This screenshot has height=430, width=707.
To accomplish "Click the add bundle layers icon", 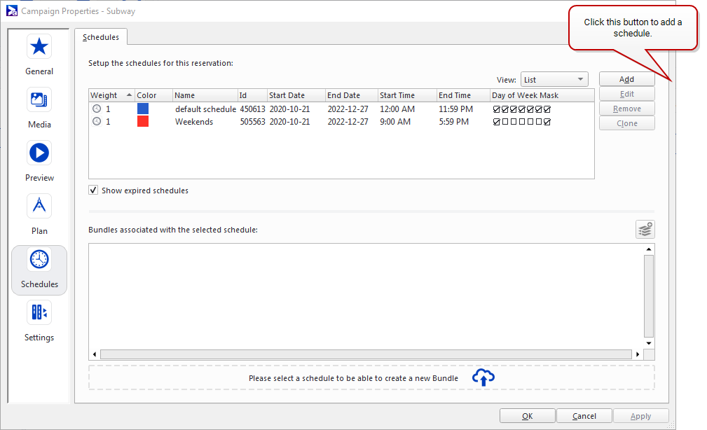I will (x=645, y=229).
